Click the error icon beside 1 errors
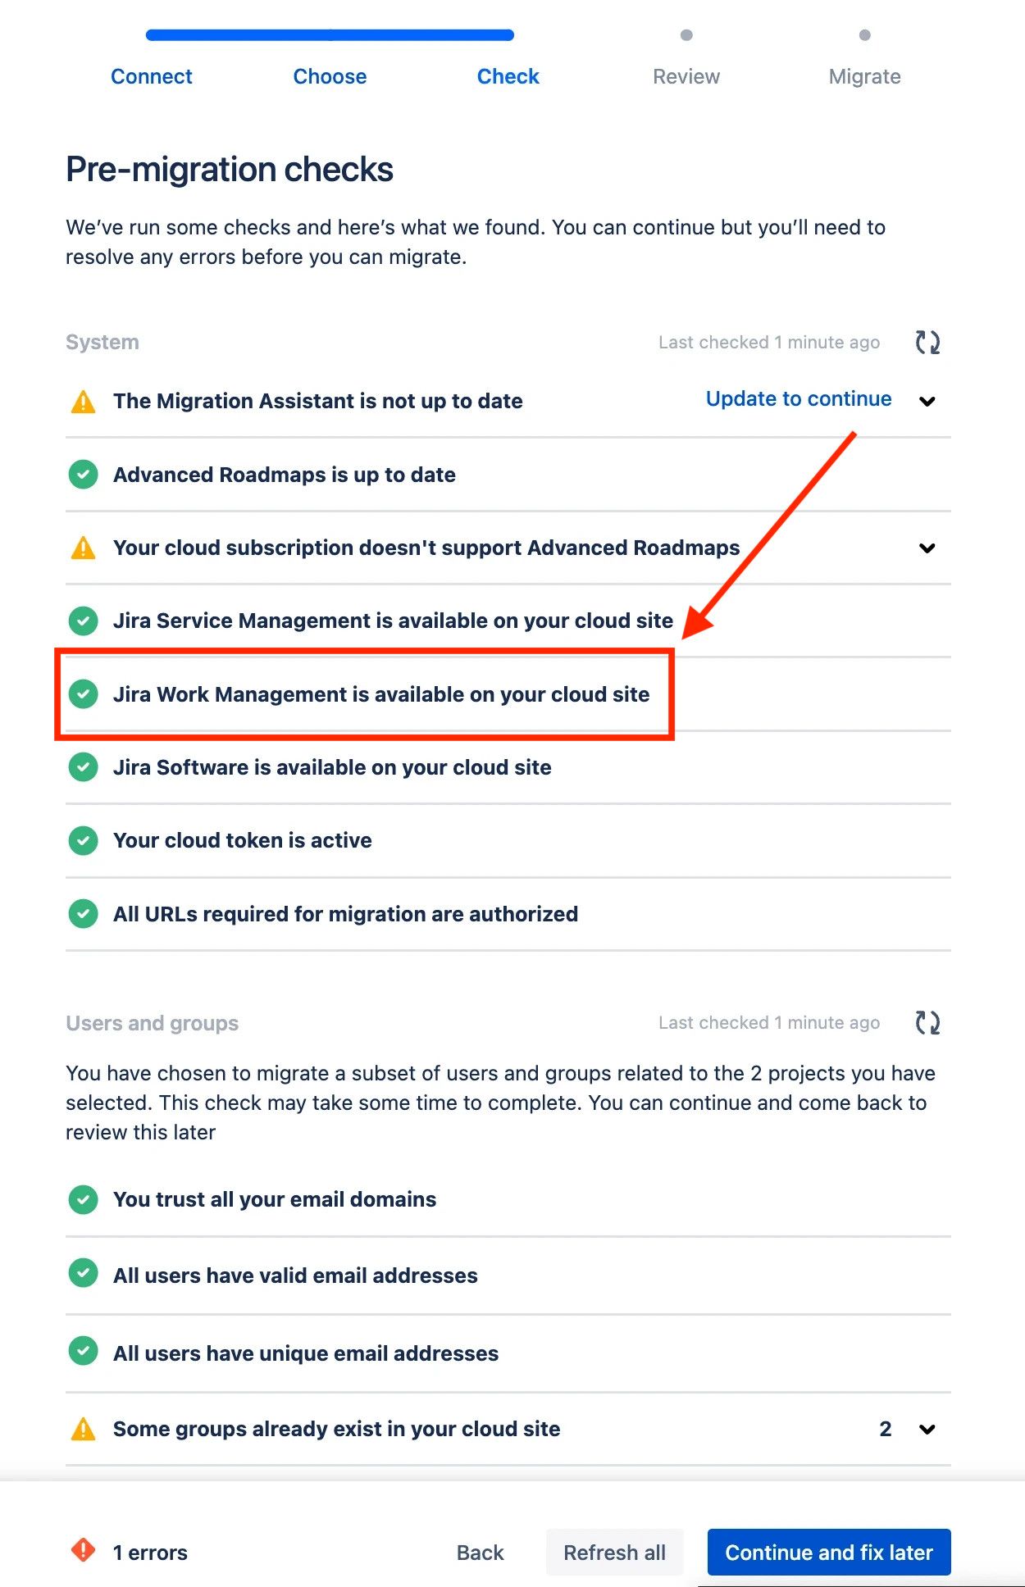This screenshot has height=1587, width=1025. point(83,1552)
